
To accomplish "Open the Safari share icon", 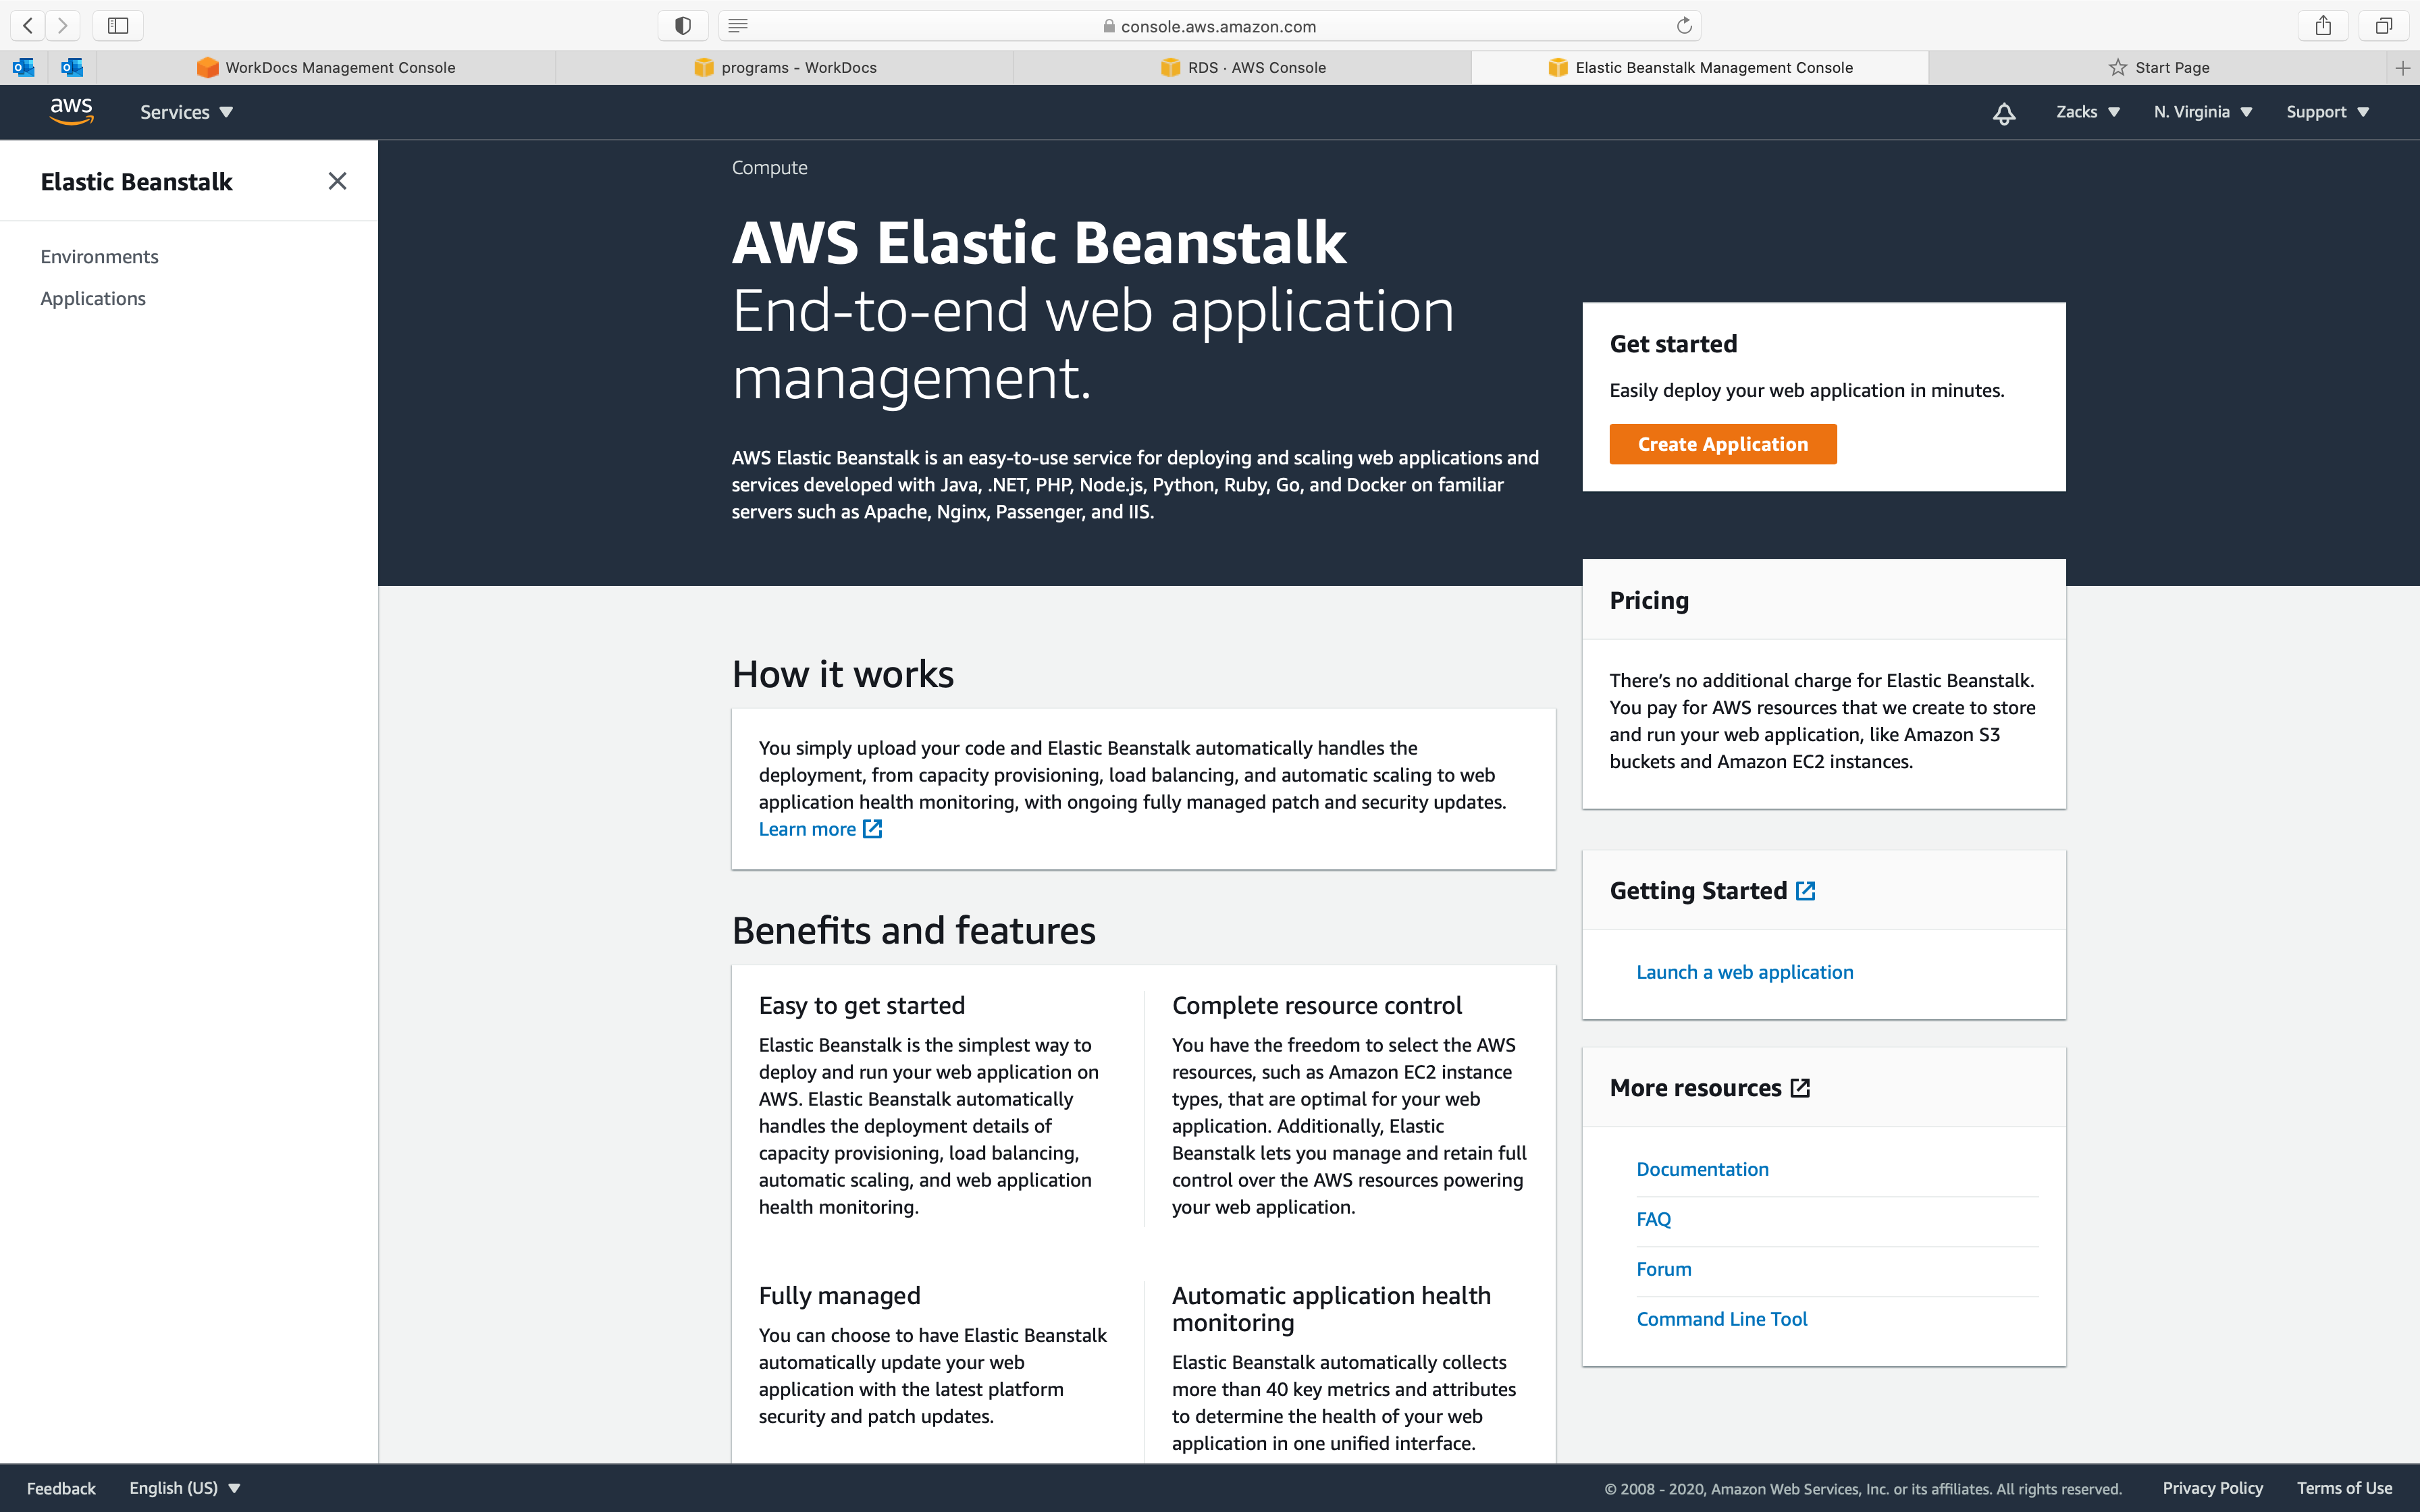I will (x=2323, y=26).
